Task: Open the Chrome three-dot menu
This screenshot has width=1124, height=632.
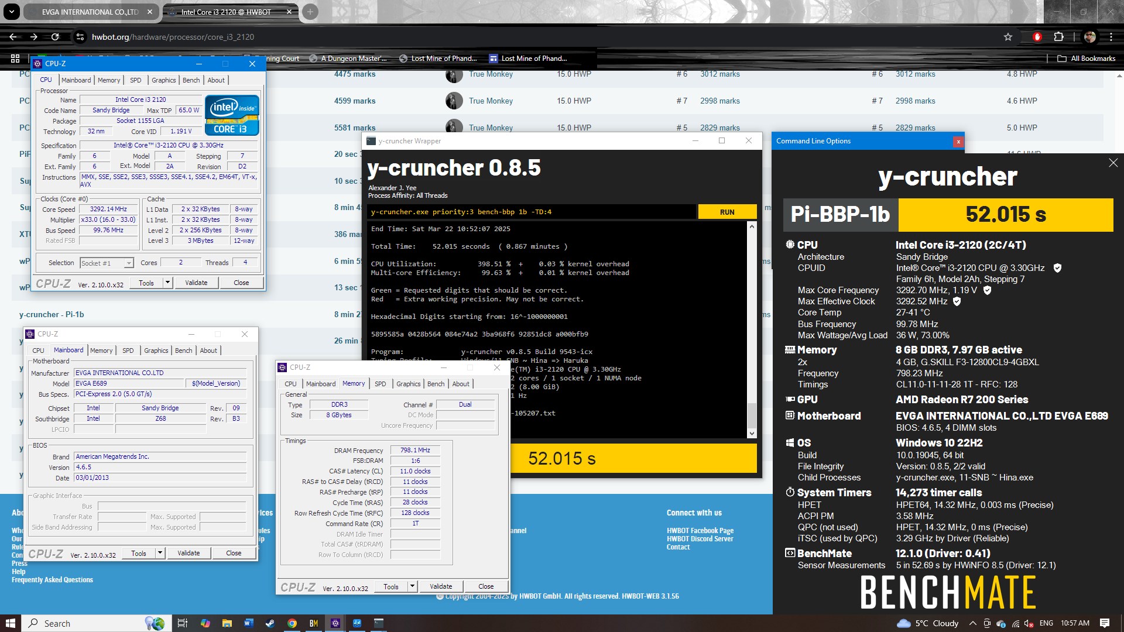Action: pos(1111,37)
